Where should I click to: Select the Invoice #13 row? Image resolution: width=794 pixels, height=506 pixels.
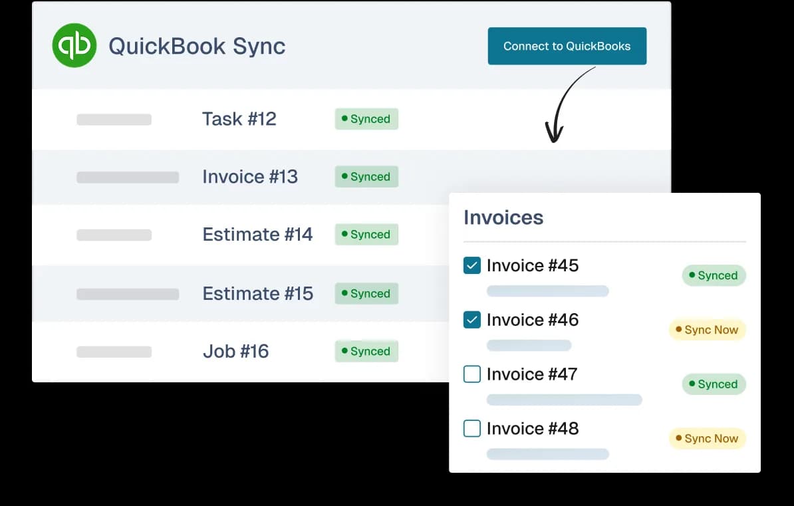coord(251,177)
